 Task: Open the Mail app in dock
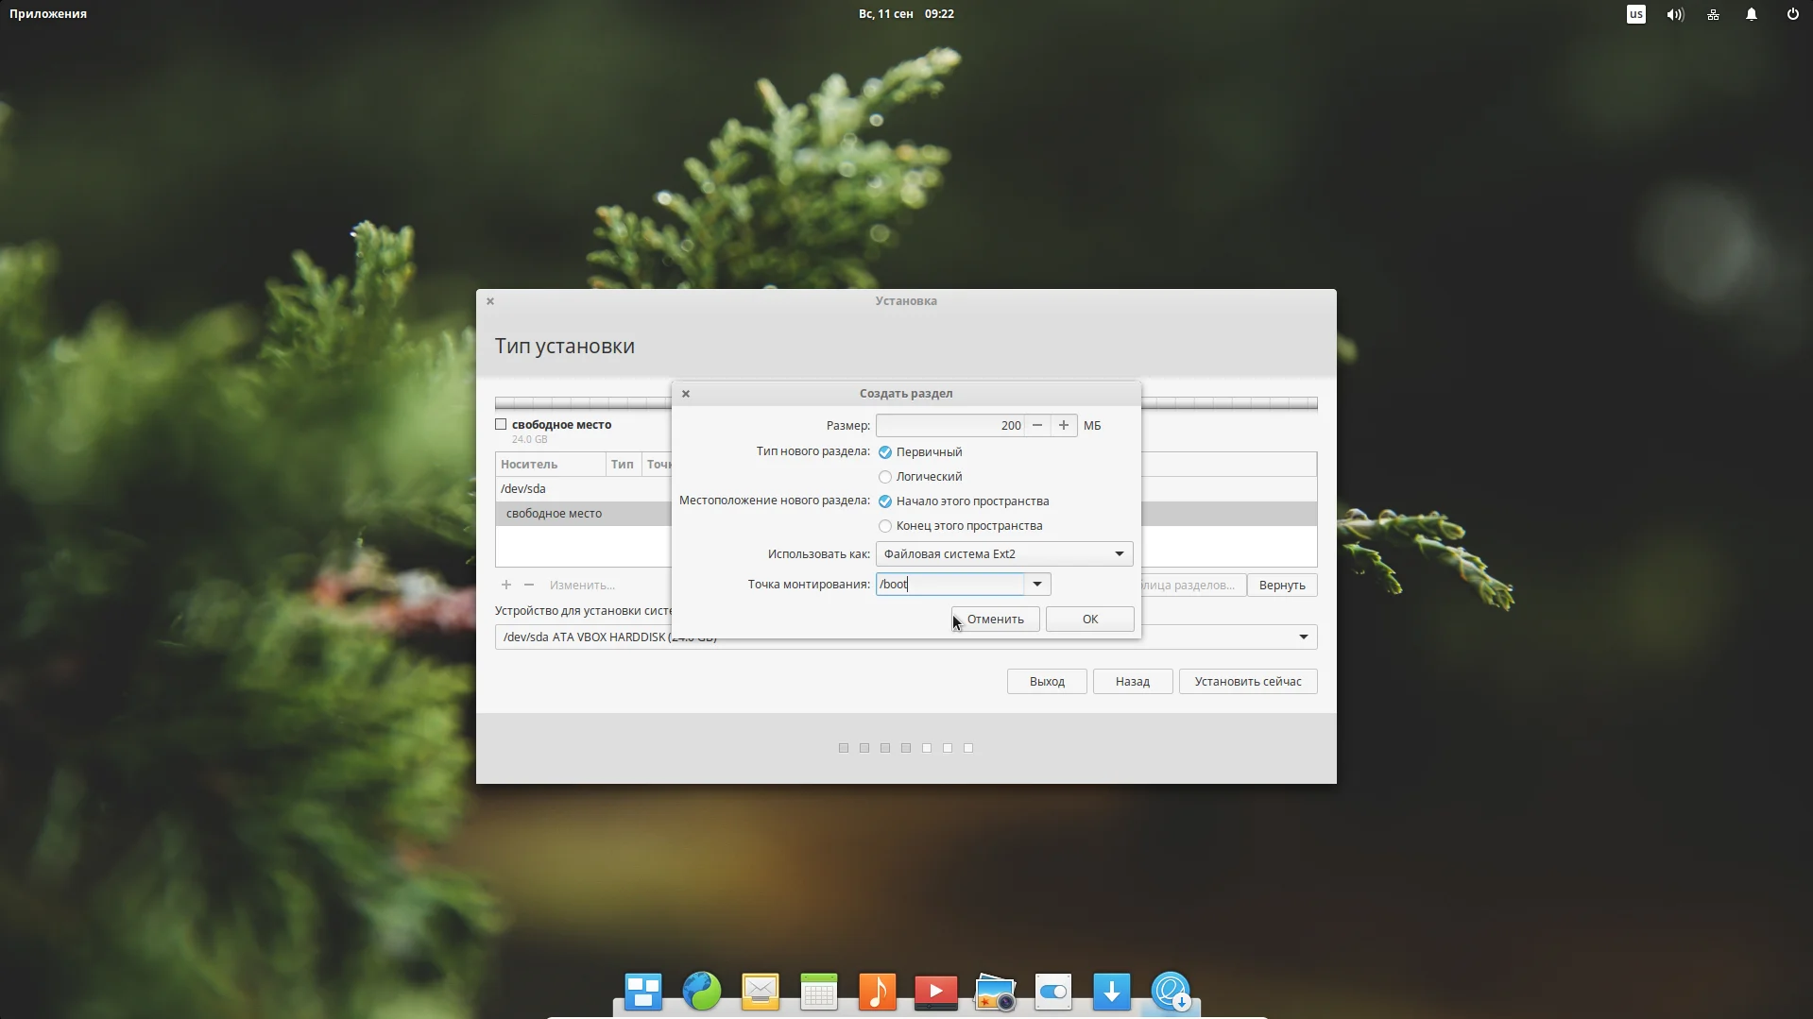[x=761, y=992]
